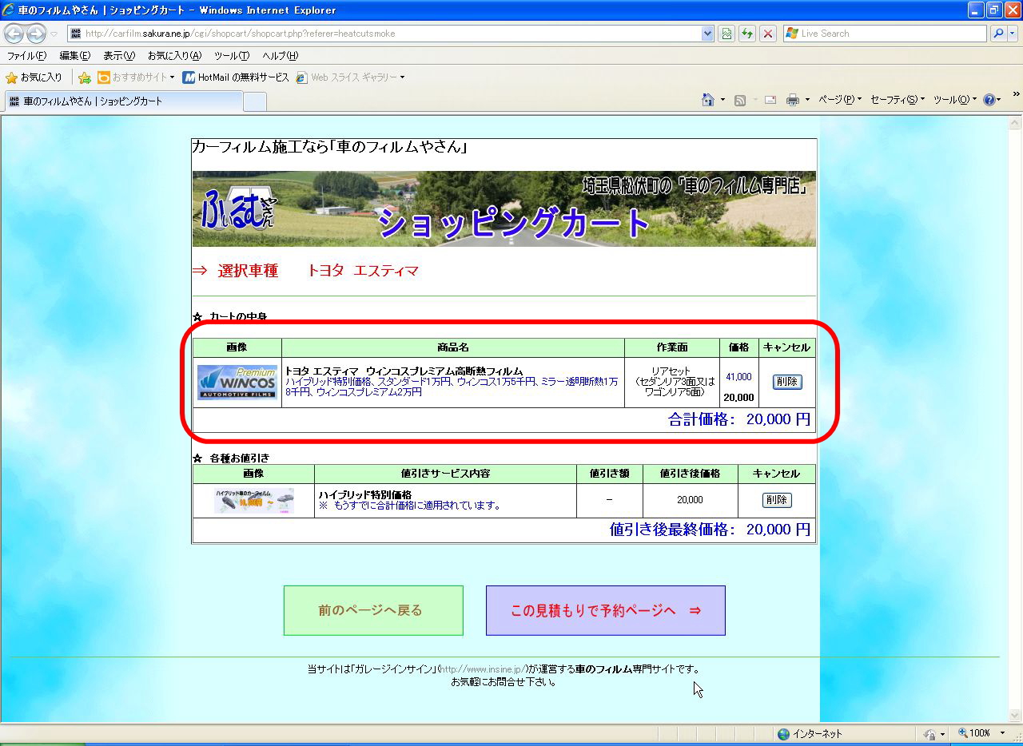Click the add to favorites bar icon
Screen dimensions: 1023x746
pyautogui.click(x=84, y=77)
